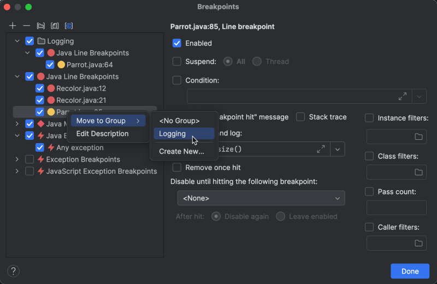
Task: Uncheck the Recolor.java:12 breakpoint
Action: pyautogui.click(x=40, y=88)
